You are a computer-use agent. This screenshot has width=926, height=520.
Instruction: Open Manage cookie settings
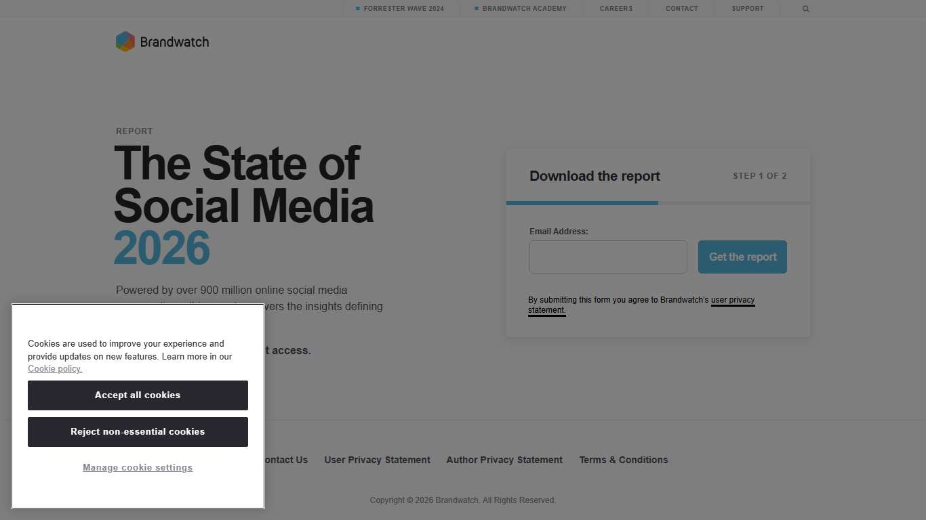pyautogui.click(x=138, y=467)
